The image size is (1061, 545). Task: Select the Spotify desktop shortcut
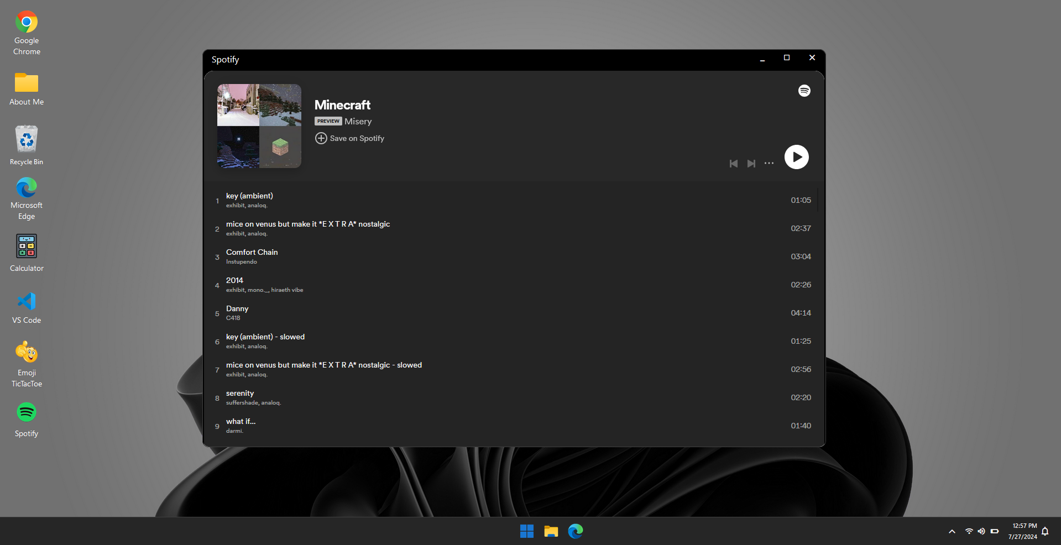pos(27,420)
